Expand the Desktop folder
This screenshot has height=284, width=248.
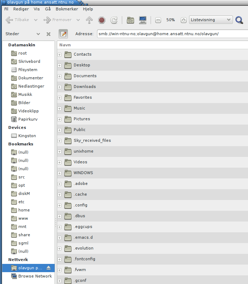pos(59,65)
